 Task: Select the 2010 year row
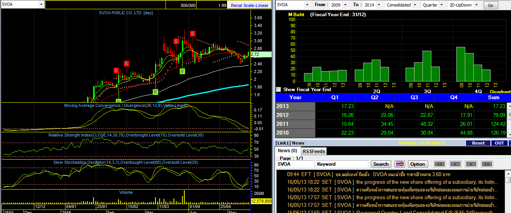pos(296,133)
